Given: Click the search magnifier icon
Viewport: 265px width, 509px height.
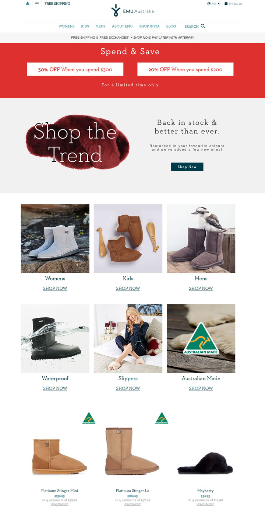Looking at the screenshot, I should [203, 26].
